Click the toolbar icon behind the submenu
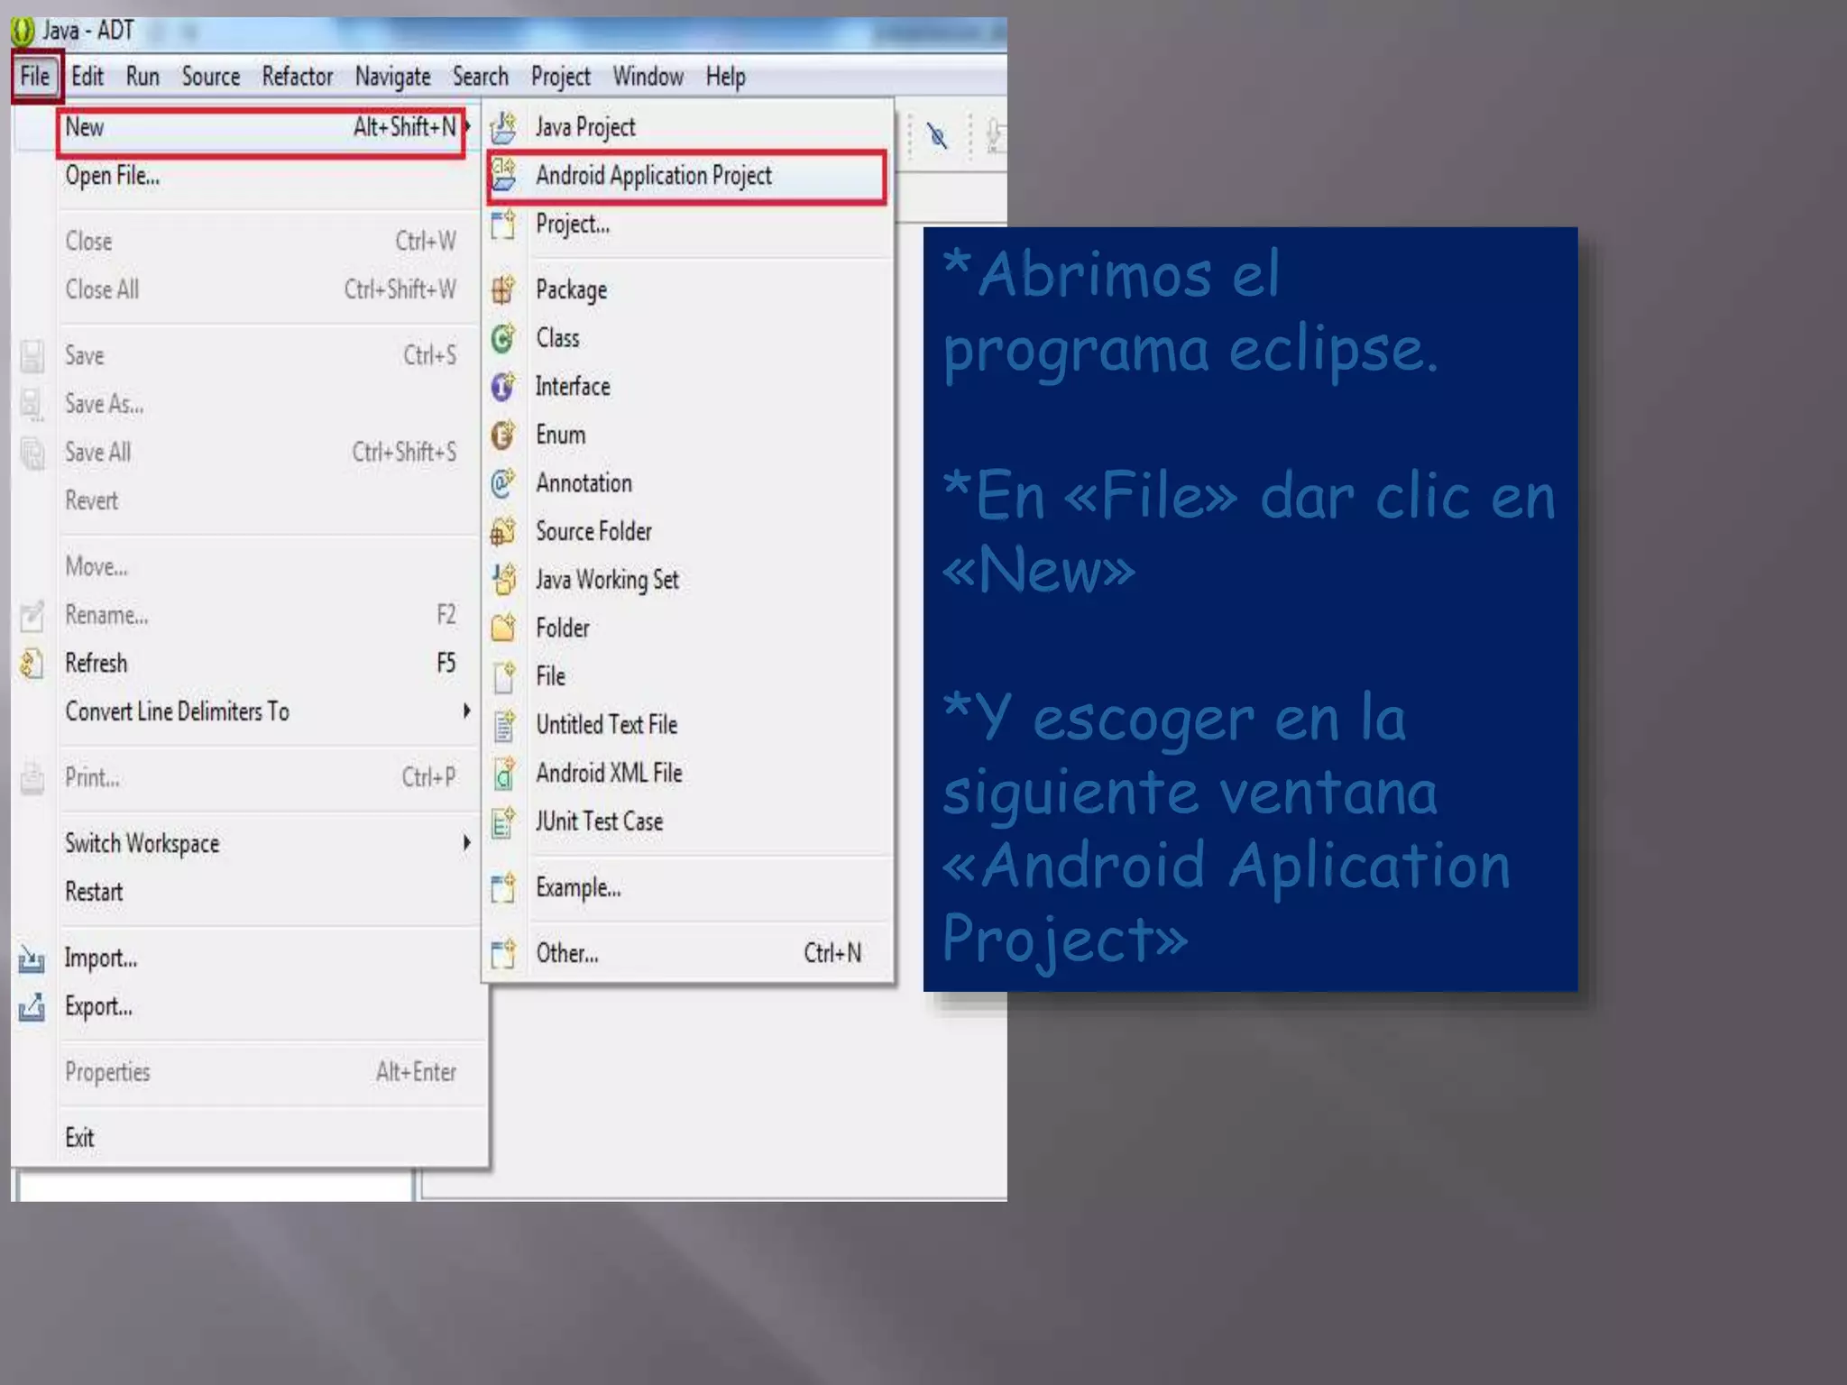 tap(938, 136)
